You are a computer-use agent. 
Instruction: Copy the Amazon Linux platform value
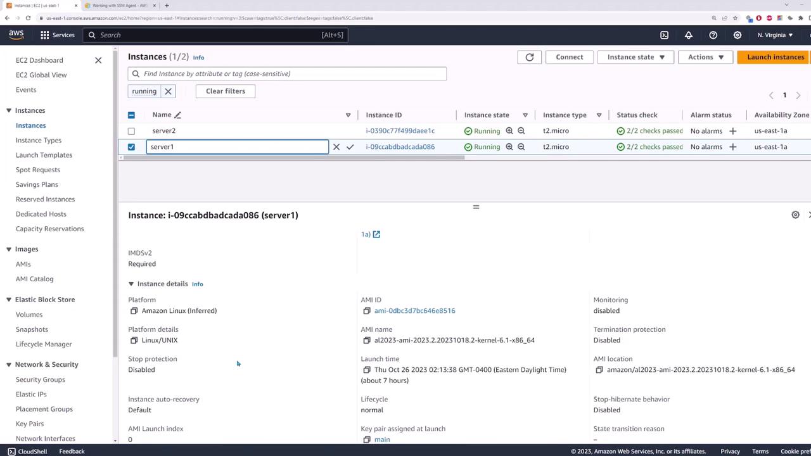[134, 311]
